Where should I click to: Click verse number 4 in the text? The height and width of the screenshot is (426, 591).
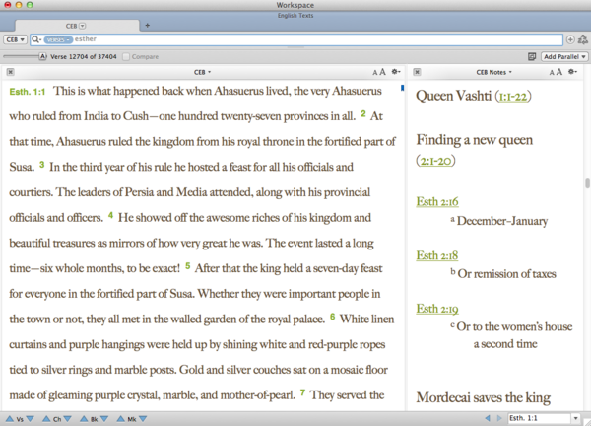click(x=110, y=215)
